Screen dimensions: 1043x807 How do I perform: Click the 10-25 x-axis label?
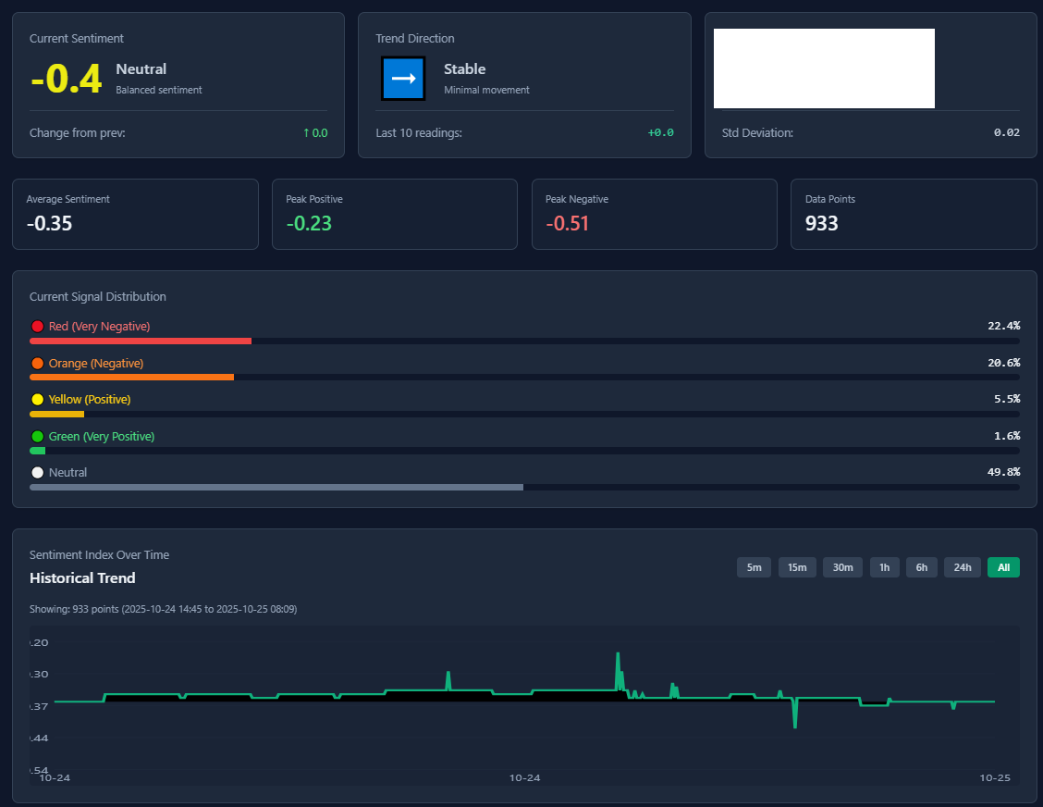click(994, 777)
